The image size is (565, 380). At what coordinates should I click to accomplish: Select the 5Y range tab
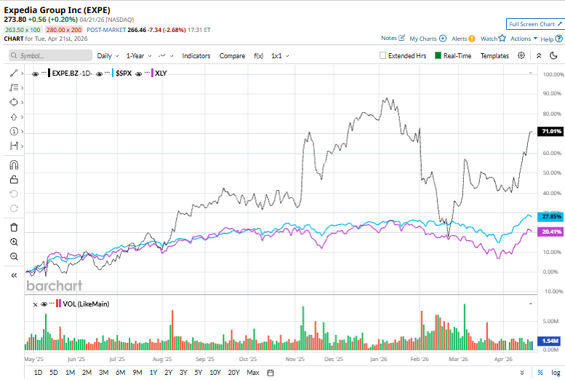(x=199, y=373)
